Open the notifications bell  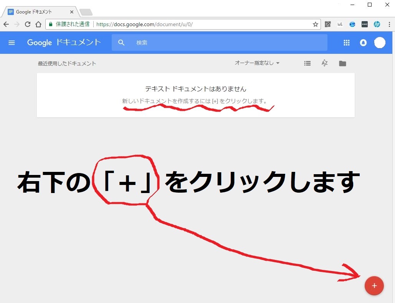(363, 43)
